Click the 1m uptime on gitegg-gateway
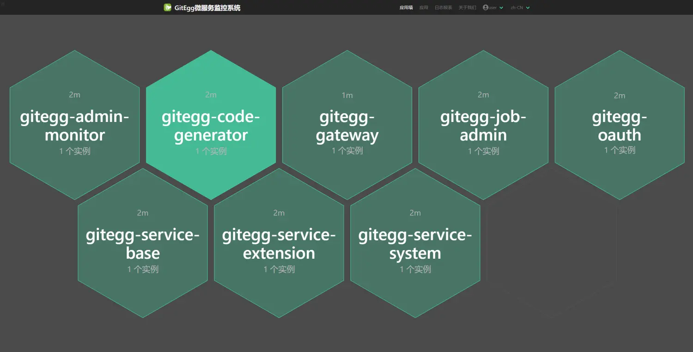This screenshot has width=693, height=352. pyautogui.click(x=347, y=95)
